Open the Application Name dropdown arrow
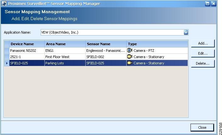The image size is (222, 135). pos(186,32)
